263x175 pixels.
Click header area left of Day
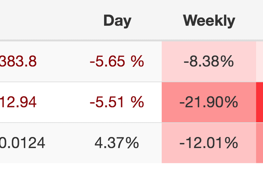coord(49,21)
